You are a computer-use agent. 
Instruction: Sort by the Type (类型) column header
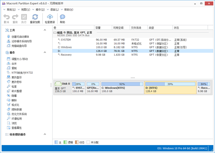pos(160,28)
